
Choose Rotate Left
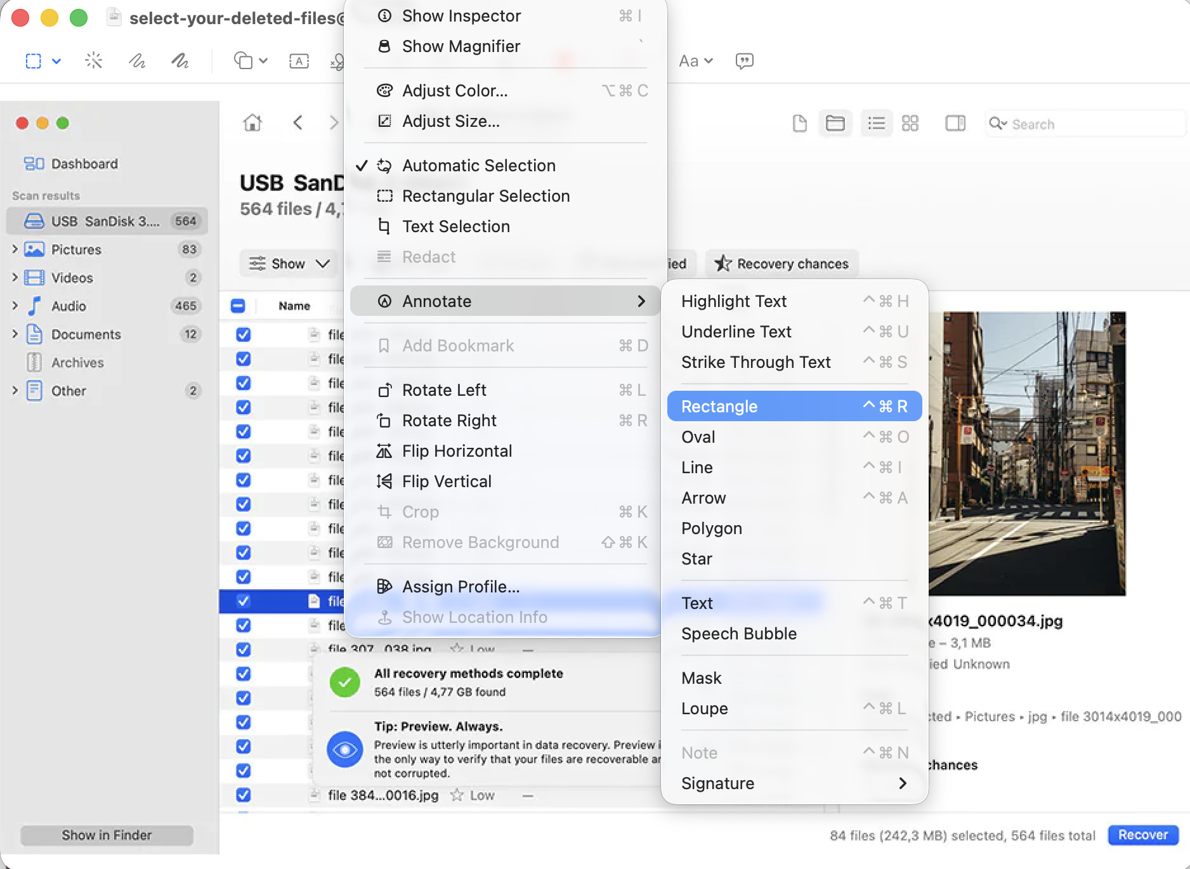tap(505, 390)
